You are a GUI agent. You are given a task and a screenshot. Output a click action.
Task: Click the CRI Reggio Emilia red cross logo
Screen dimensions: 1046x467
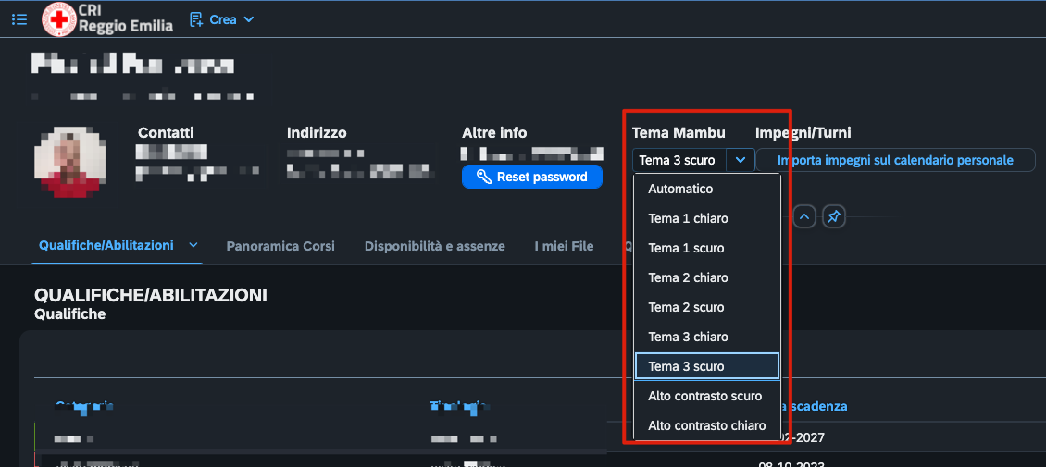(x=58, y=20)
